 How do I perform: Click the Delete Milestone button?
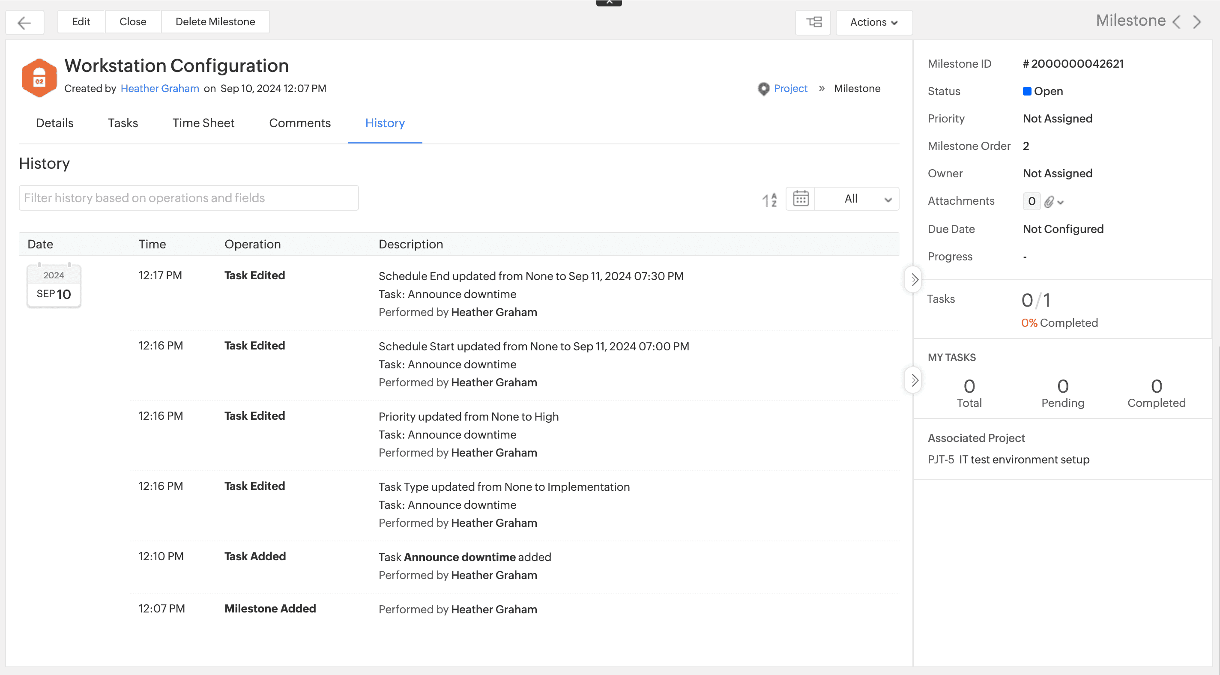pos(215,22)
